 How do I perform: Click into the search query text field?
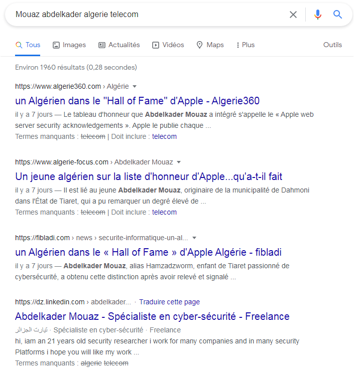[x=146, y=15]
